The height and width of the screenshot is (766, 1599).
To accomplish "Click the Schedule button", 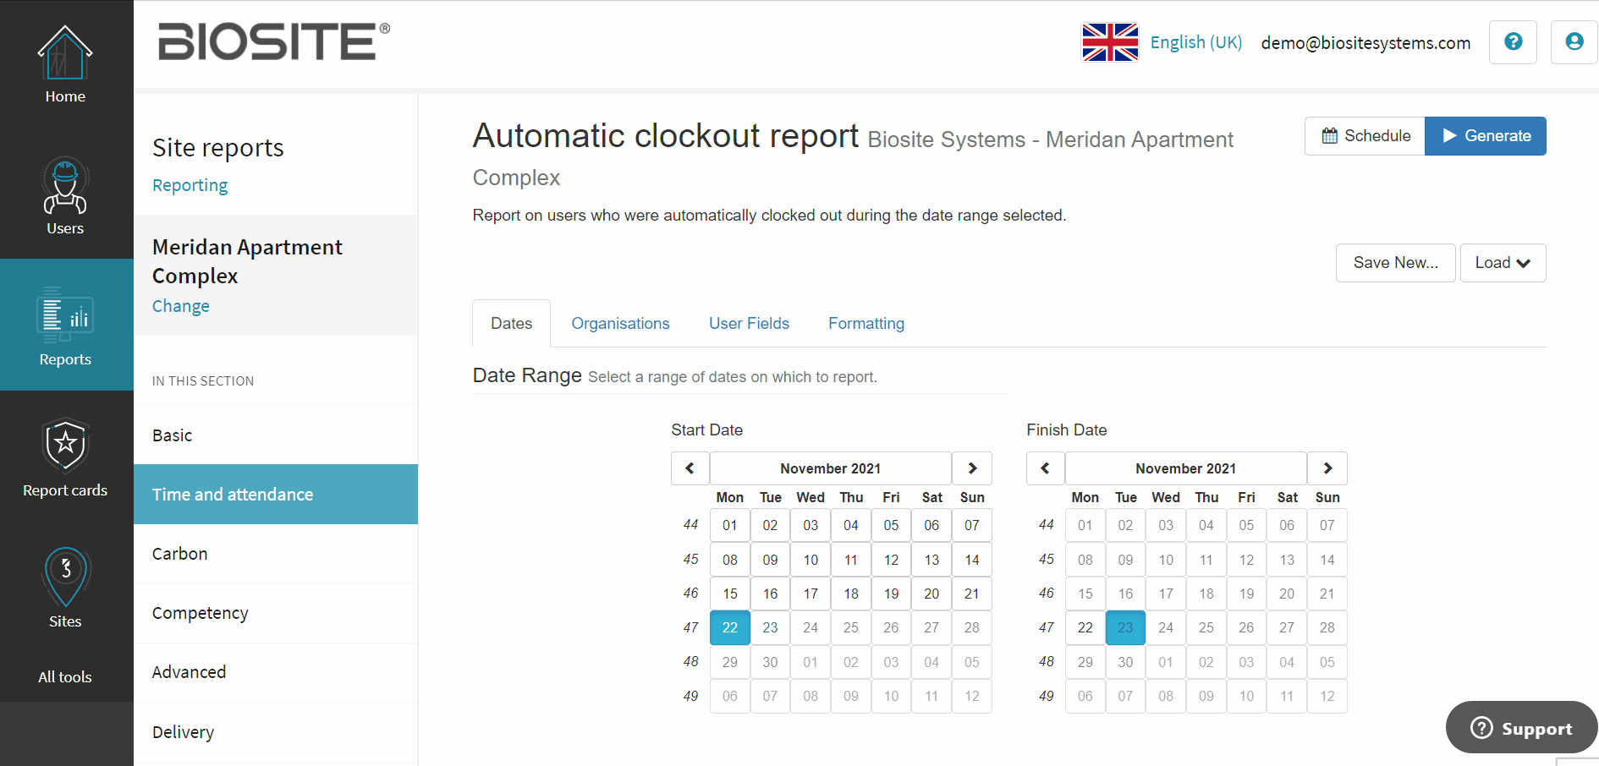I will tap(1365, 136).
